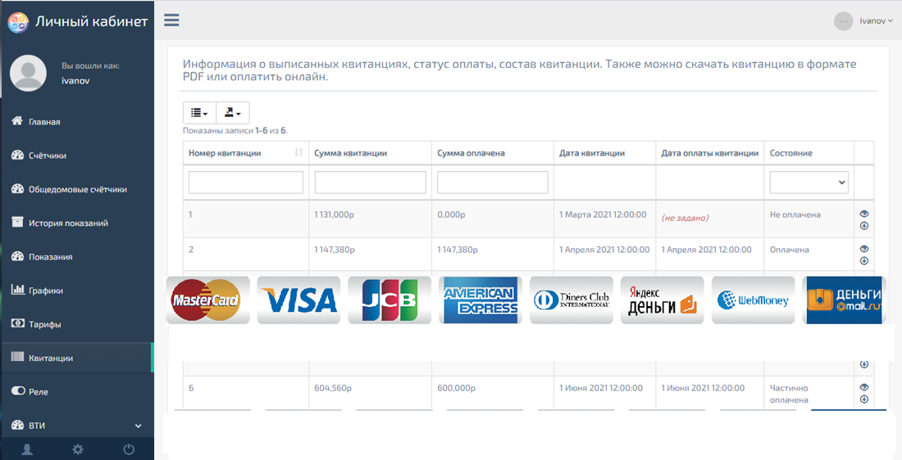View receipt 2 details with eye icon
Viewport: 902px width, 460px height.
(x=864, y=249)
